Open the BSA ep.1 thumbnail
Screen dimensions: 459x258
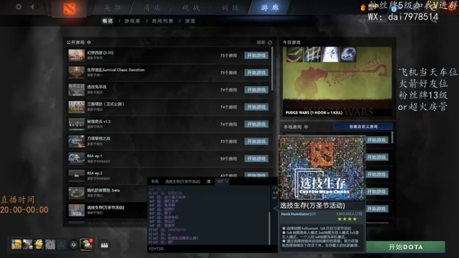pyautogui.click(x=76, y=159)
